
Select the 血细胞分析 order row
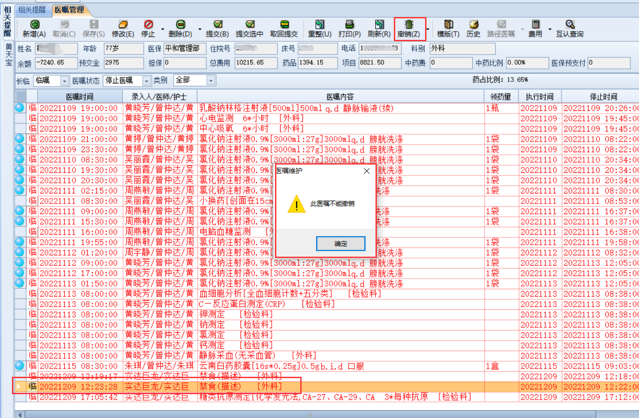327,294
